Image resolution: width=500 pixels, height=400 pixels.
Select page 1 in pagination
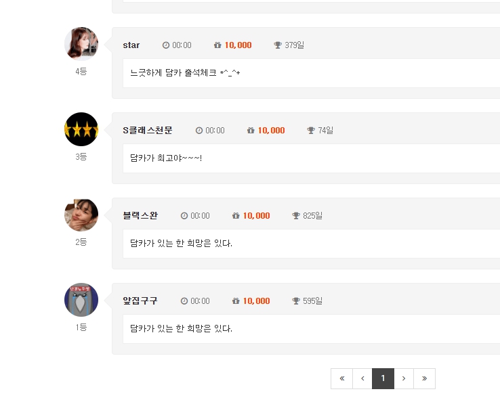383,378
